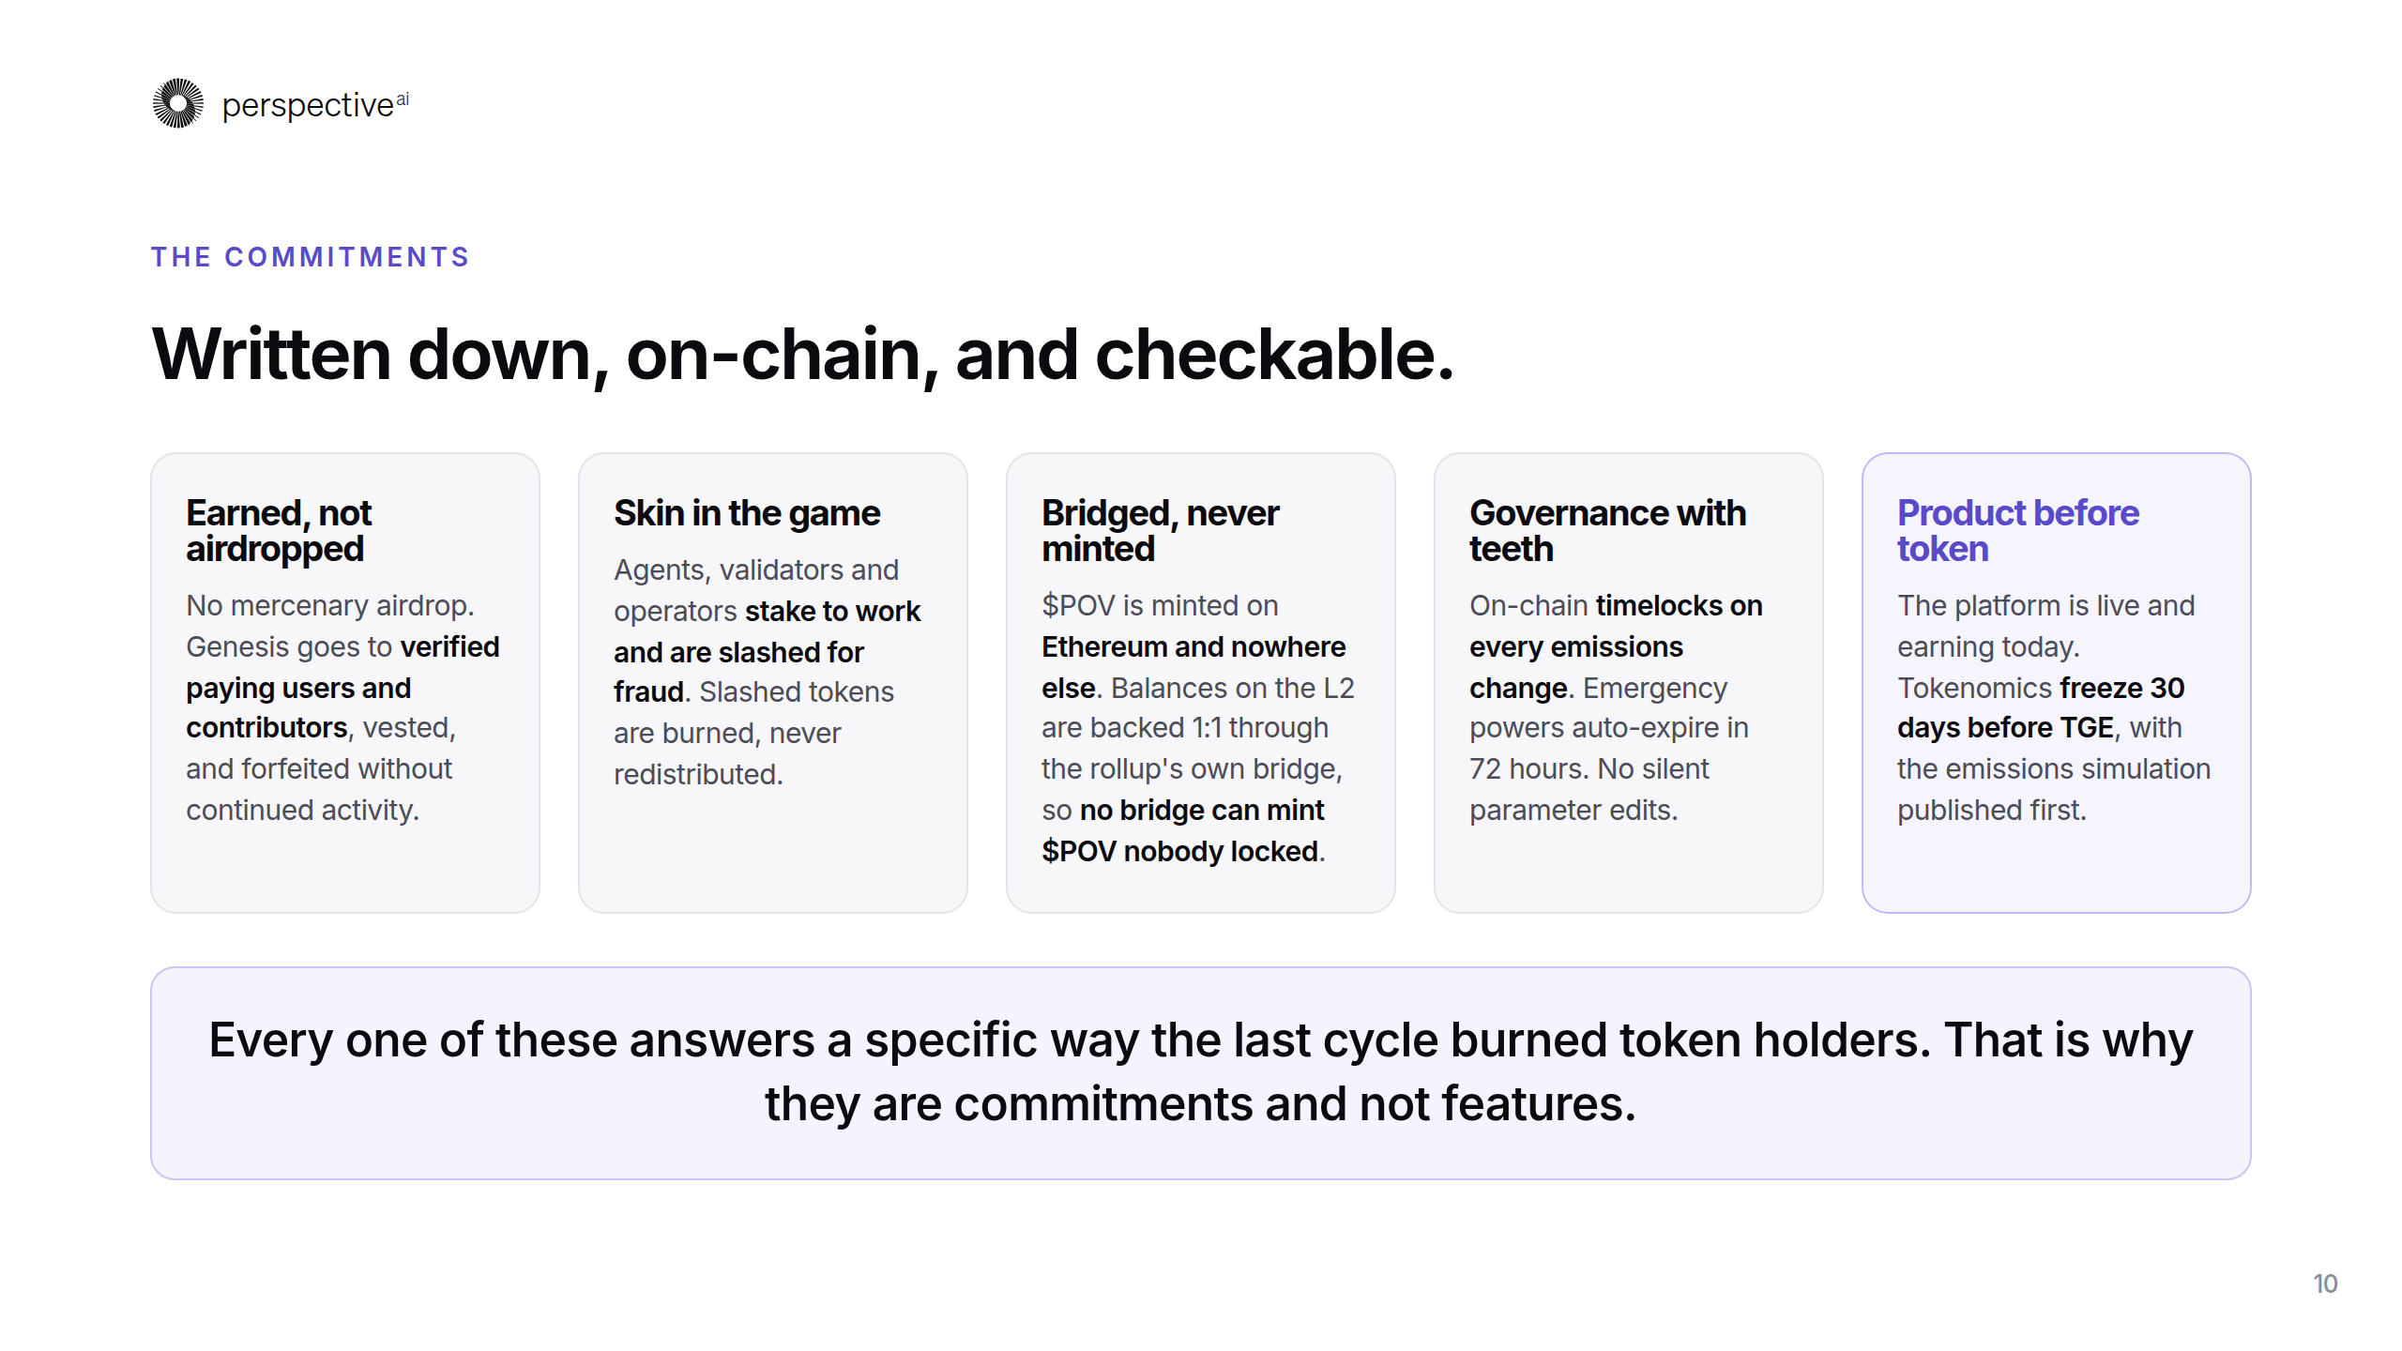Select the No mercenary airdrop sentence
This screenshot has width=2402, height=1351.
coord(330,605)
